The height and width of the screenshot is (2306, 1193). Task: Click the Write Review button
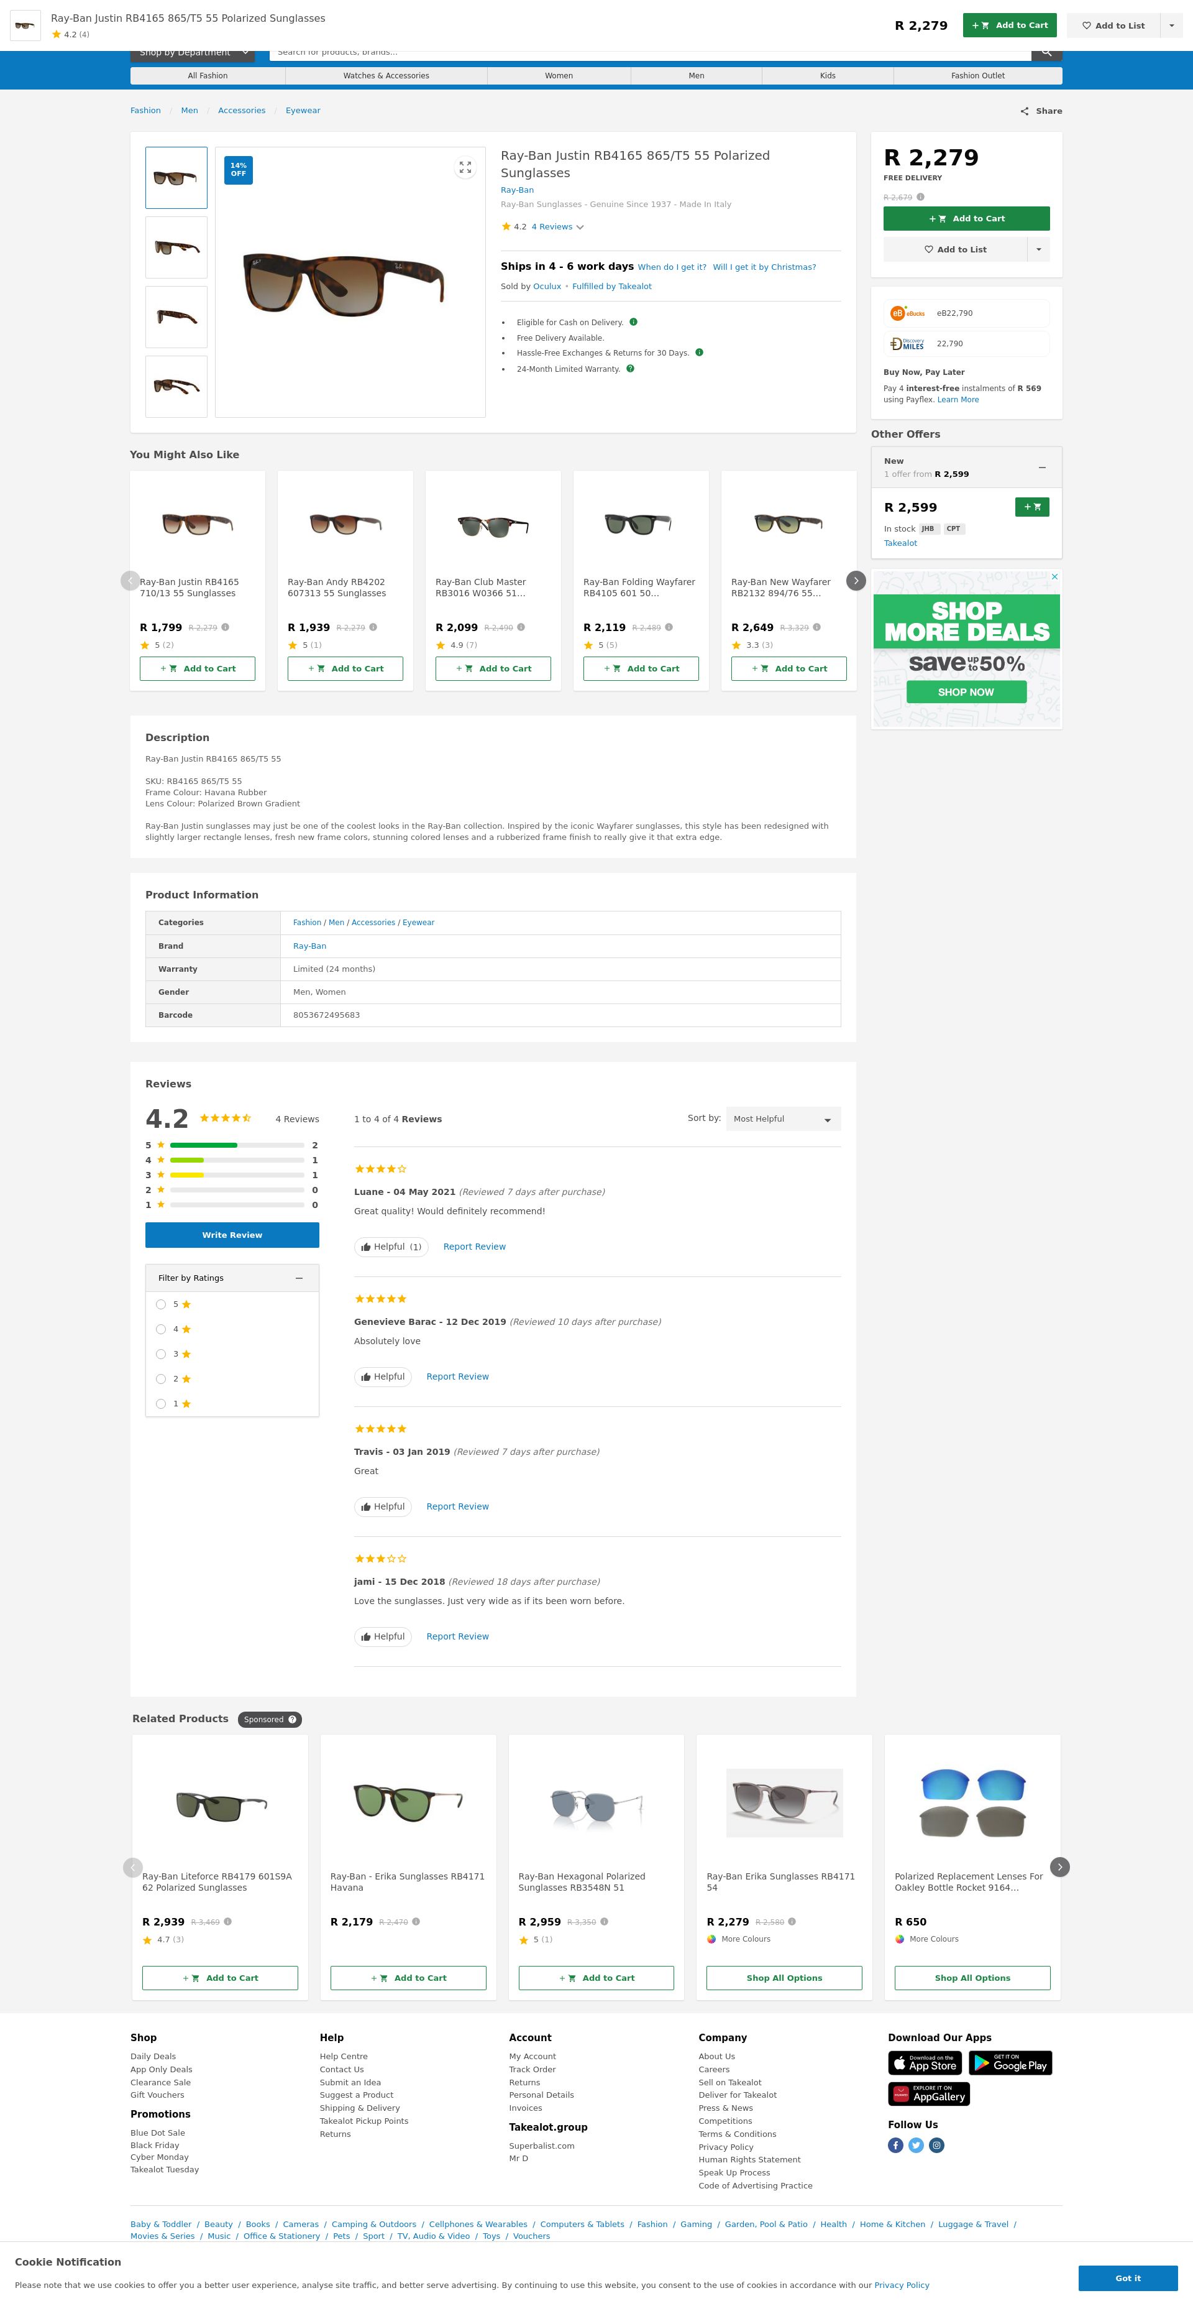coord(232,1235)
